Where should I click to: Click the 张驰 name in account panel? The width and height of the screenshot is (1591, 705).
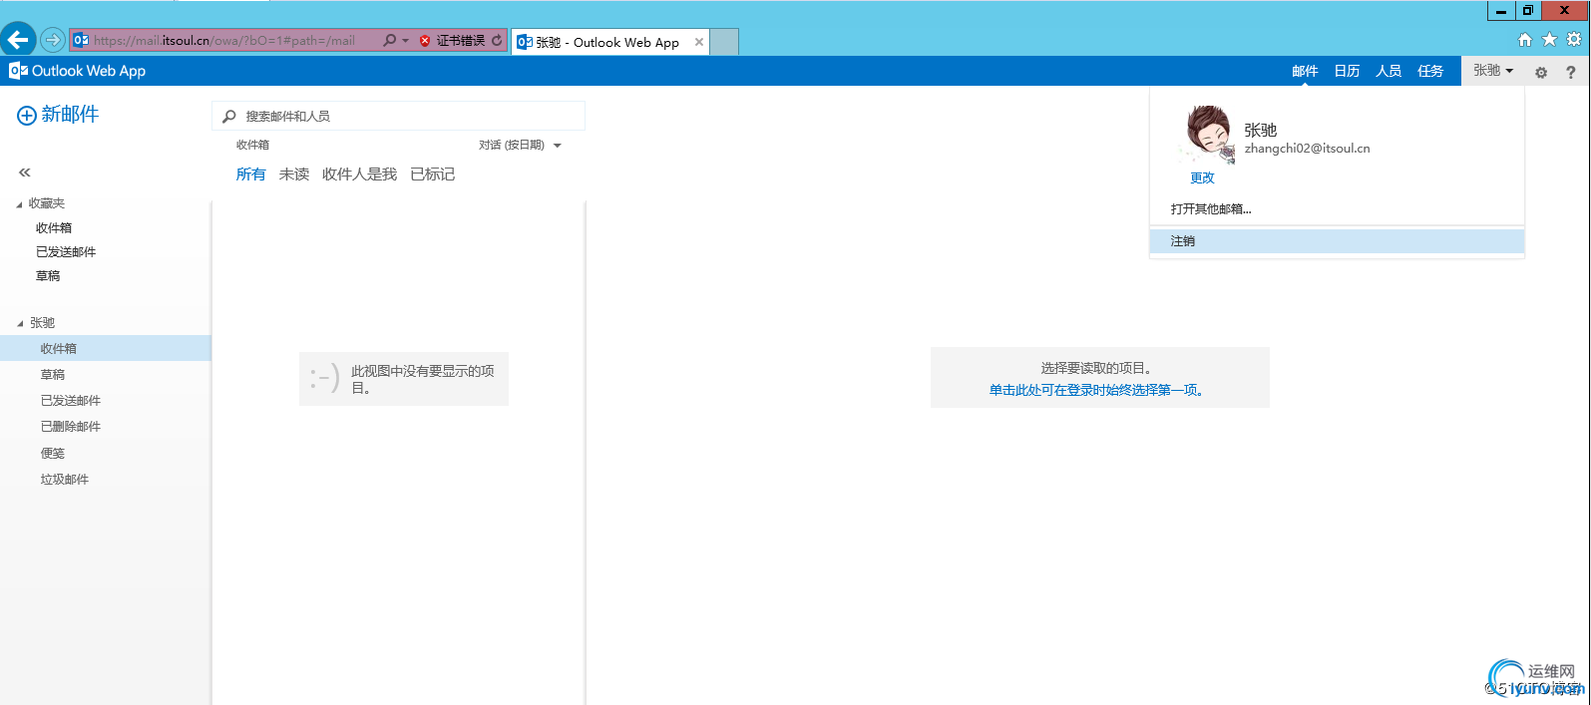(1261, 130)
